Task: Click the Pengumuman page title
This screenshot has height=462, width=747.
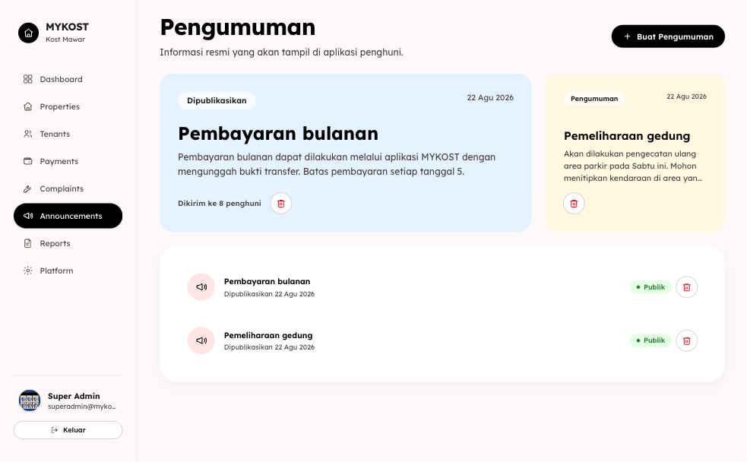Action: (238, 27)
